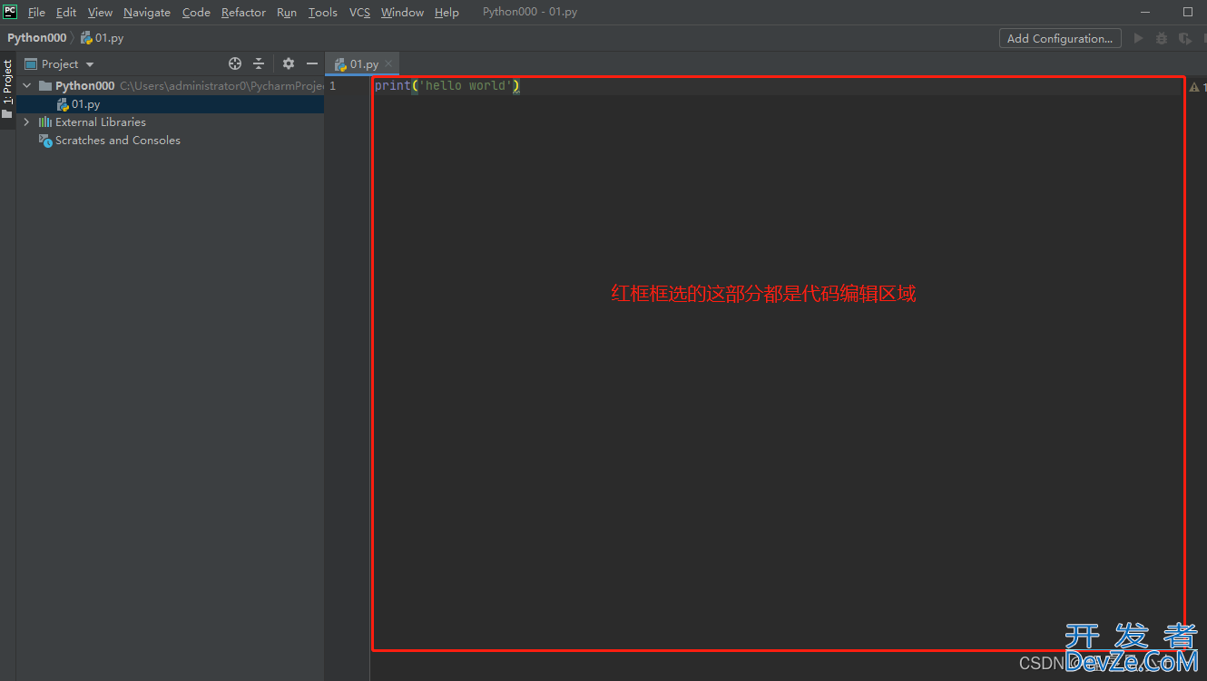Viewport: 1207px width, 681px height.
Task: Open the Tools menu
Action: 322,12
